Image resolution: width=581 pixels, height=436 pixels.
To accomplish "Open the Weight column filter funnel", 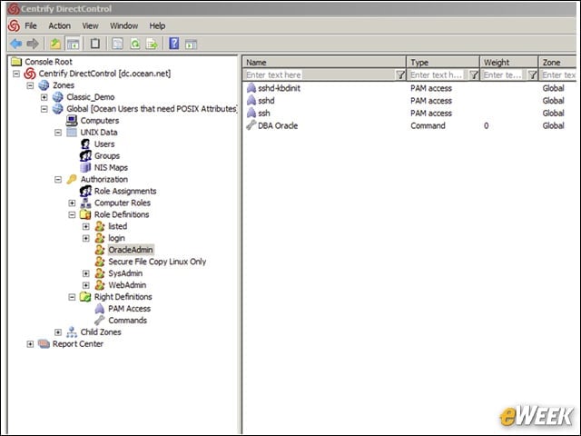I will pyautogui.click(x=532, y=74).
